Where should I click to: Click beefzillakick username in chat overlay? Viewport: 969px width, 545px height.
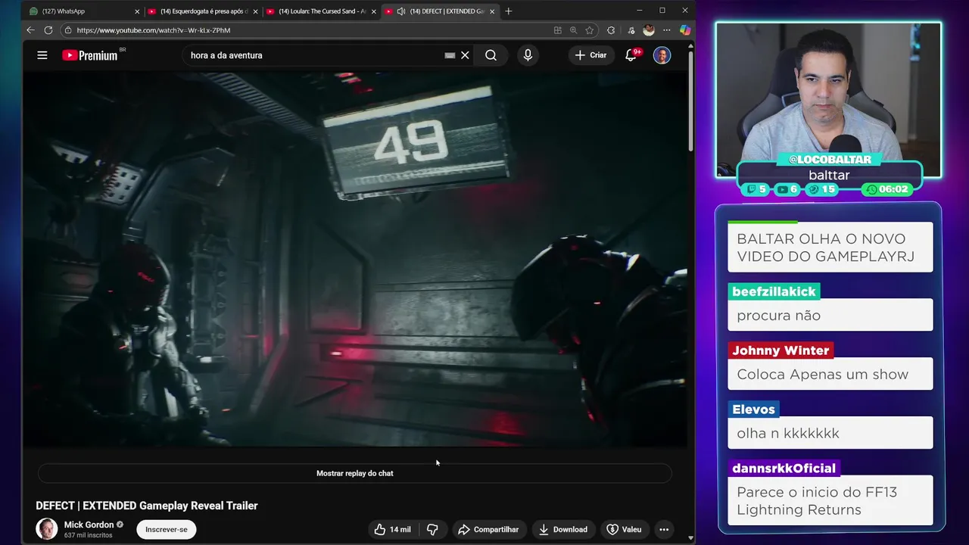(774, 291)
